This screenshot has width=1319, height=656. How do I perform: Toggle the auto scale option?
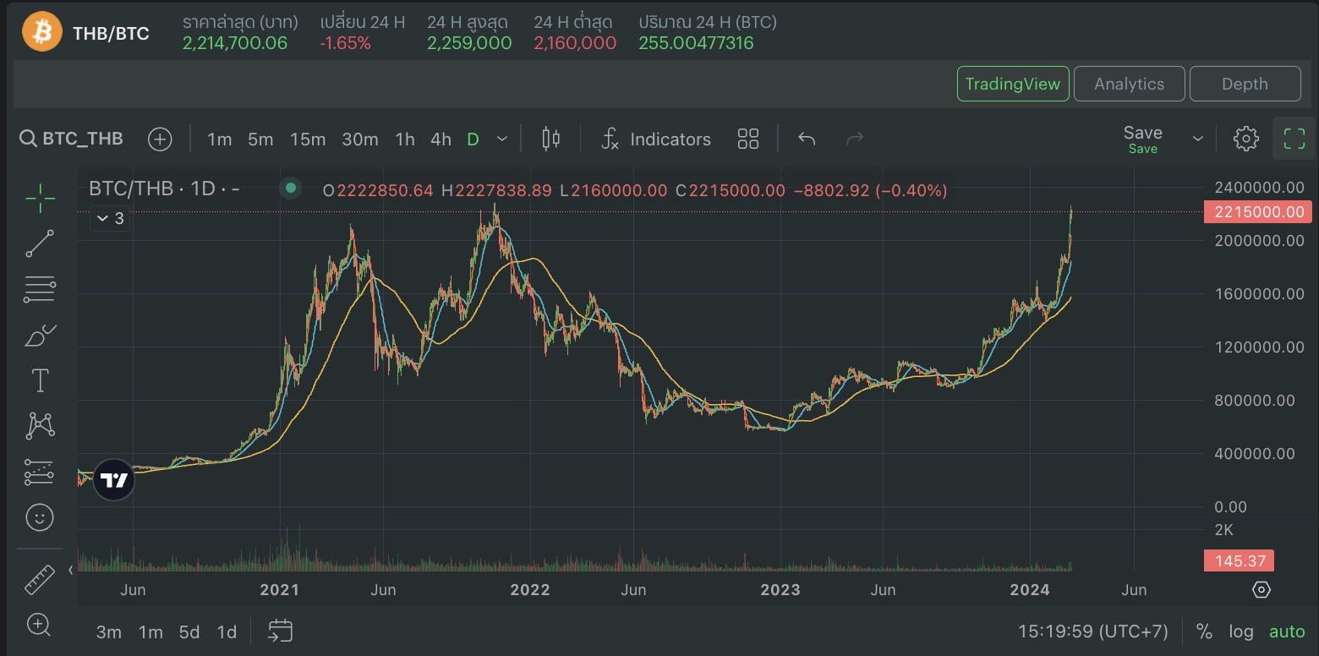pyautogui.click(x=1287, y=631)
